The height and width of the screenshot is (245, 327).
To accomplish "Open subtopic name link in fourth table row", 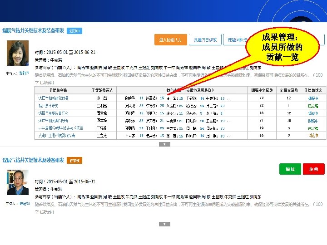I will (x=53, y=121).
